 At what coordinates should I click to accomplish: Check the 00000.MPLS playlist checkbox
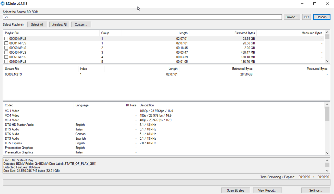[x=6, y=38]
